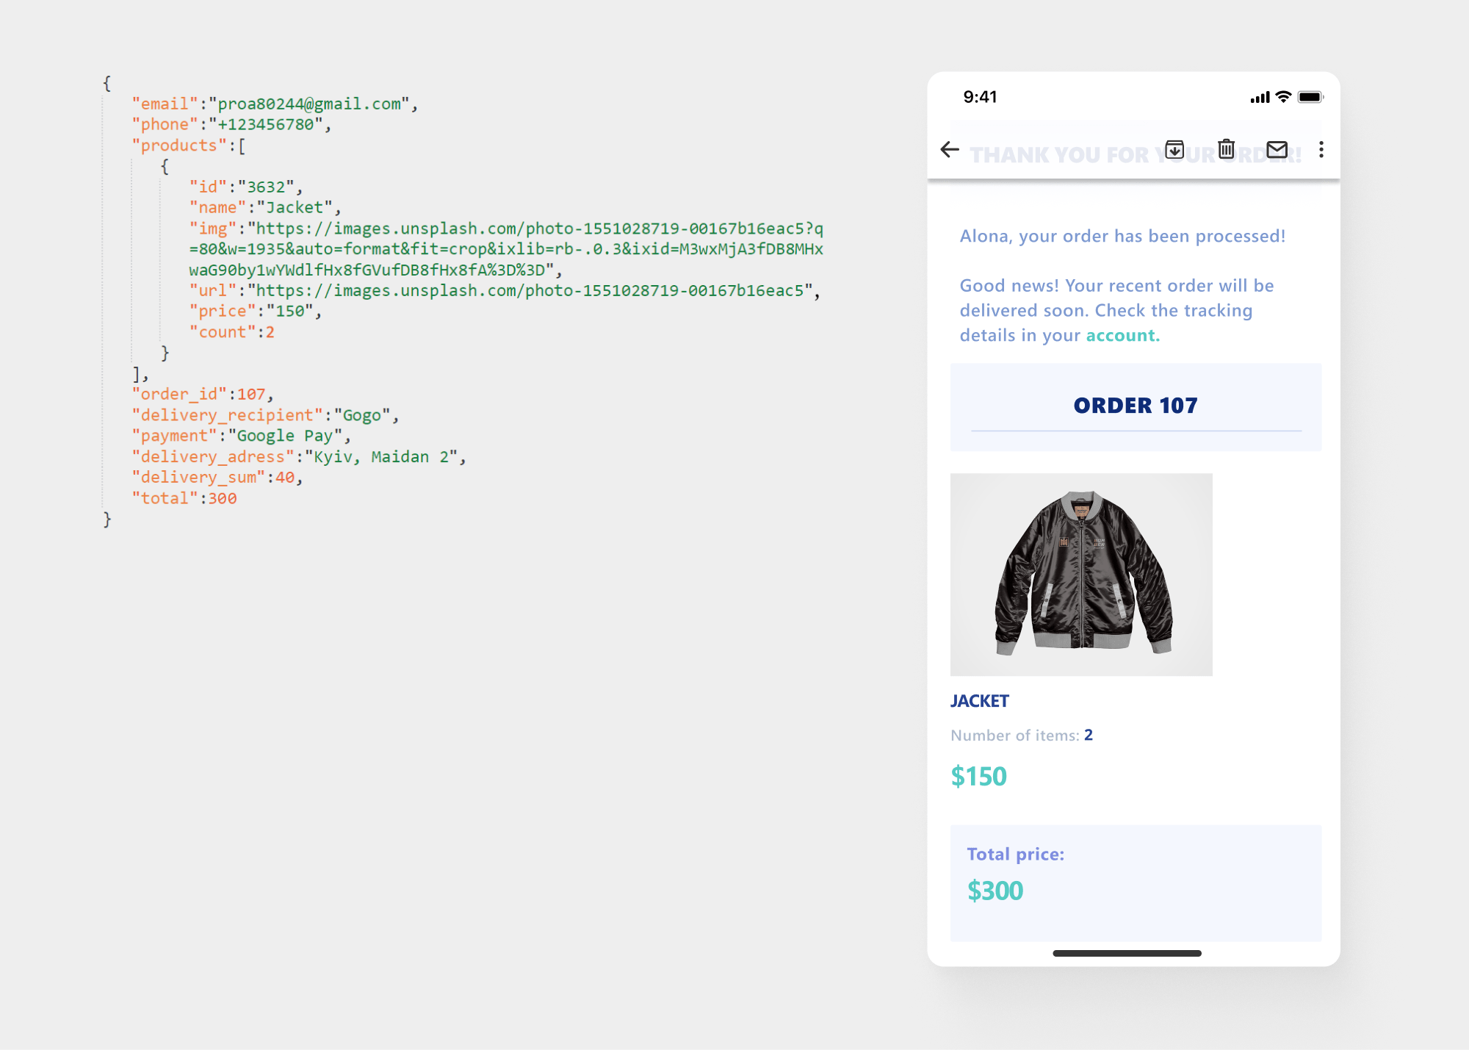Click the jacket product image
The height and width of the screenshot is (1050, 1469).
tap(1081, 574)
